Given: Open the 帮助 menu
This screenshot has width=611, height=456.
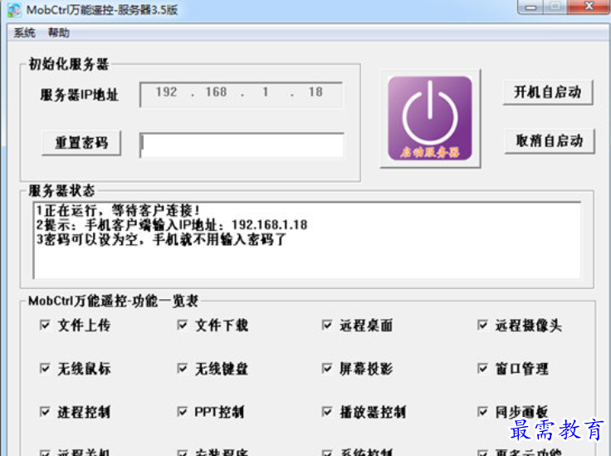Looking at the screenshot, I should click(58, 32).
